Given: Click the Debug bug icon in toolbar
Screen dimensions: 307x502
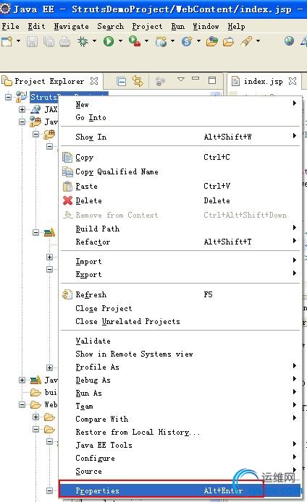Looking at the screenshot, I should point(83,41).
